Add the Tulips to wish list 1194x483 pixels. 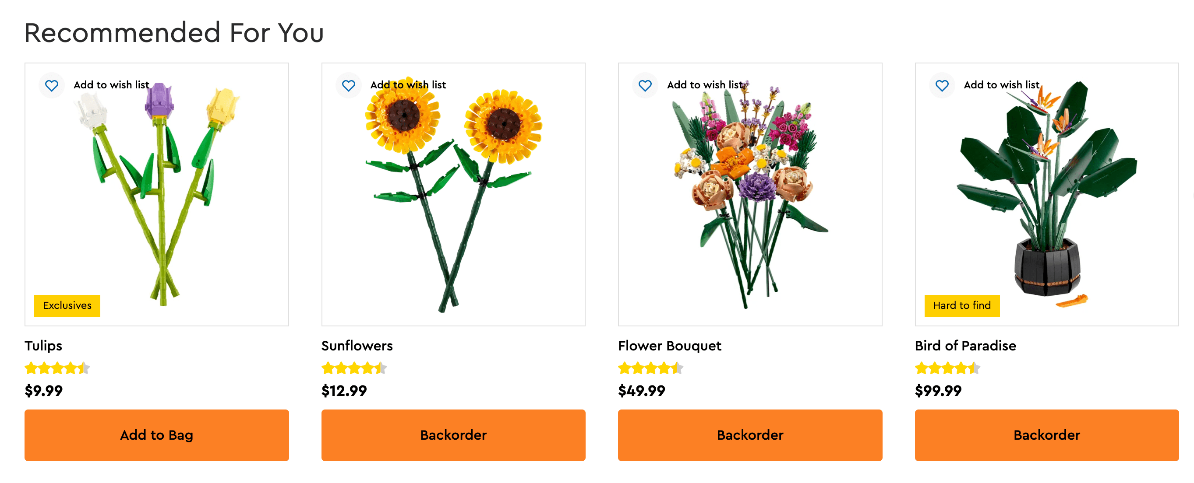111,85
